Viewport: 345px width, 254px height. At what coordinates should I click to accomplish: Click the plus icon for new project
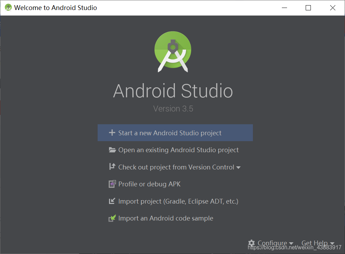click(112, 133)
